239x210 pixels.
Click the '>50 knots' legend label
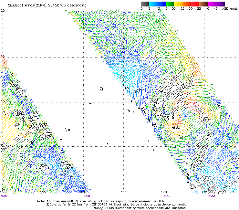[230, 9]
